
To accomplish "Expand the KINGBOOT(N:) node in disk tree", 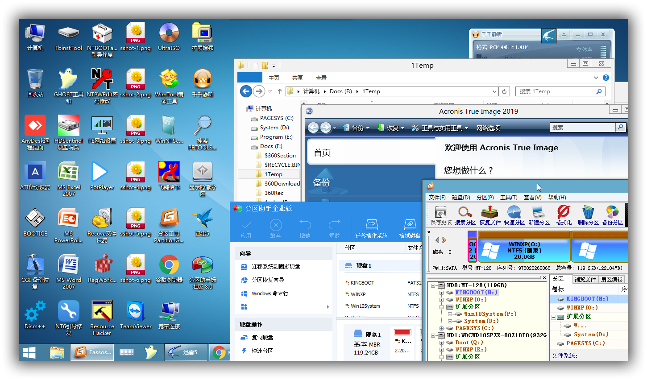I will 441,293.
